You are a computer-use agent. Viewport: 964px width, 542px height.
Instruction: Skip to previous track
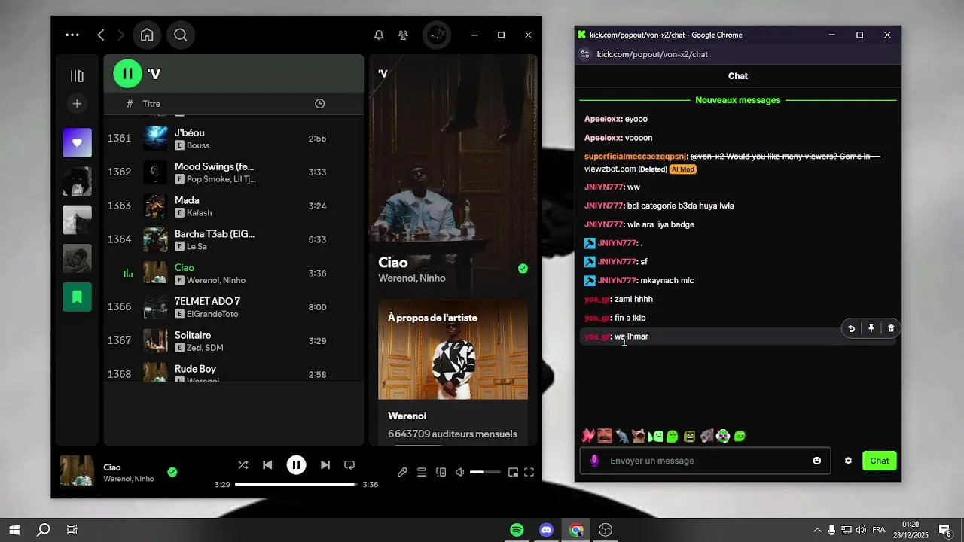[x=267, y=465]
